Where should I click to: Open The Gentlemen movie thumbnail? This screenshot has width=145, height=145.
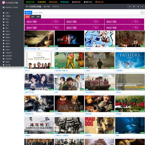39,60
